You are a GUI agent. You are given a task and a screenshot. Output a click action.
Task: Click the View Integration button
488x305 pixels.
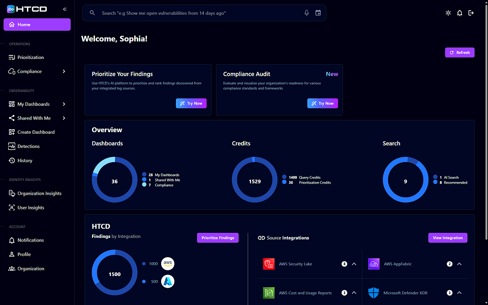click(x=447, y=238)
